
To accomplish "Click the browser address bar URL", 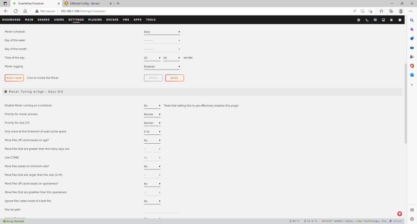I will [x=83, y=11].
